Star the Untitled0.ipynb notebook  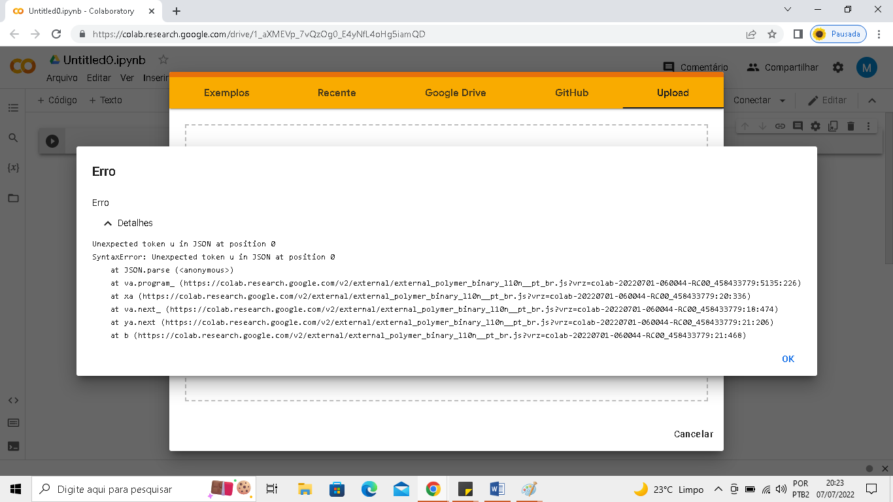163,59
